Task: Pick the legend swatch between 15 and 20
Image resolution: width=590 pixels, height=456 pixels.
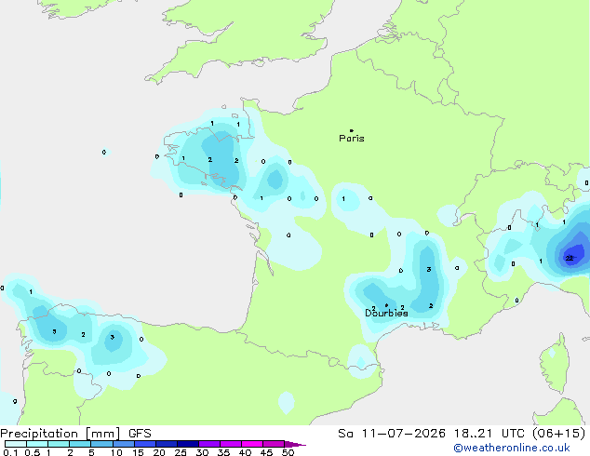Action: point(145,444)
